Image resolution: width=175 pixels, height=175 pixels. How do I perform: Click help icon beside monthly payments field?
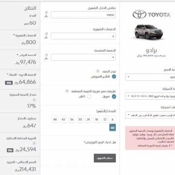(x=46, y=34)
